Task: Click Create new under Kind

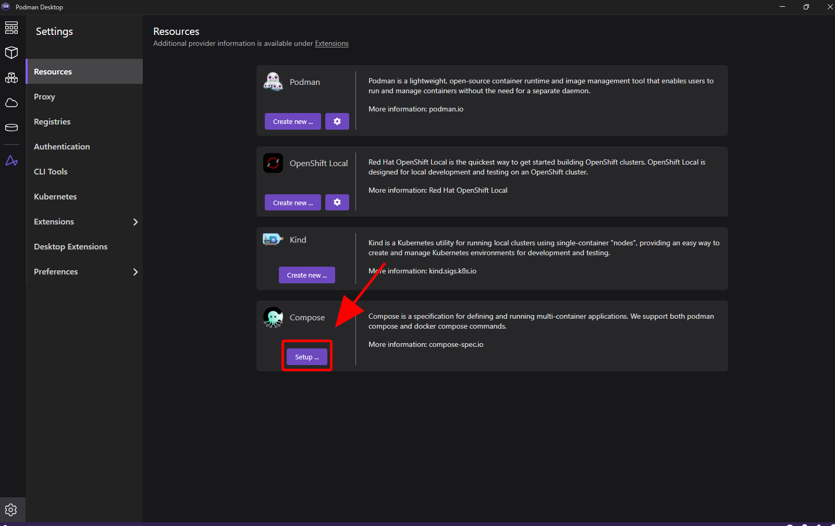Action: pos(306,275)
